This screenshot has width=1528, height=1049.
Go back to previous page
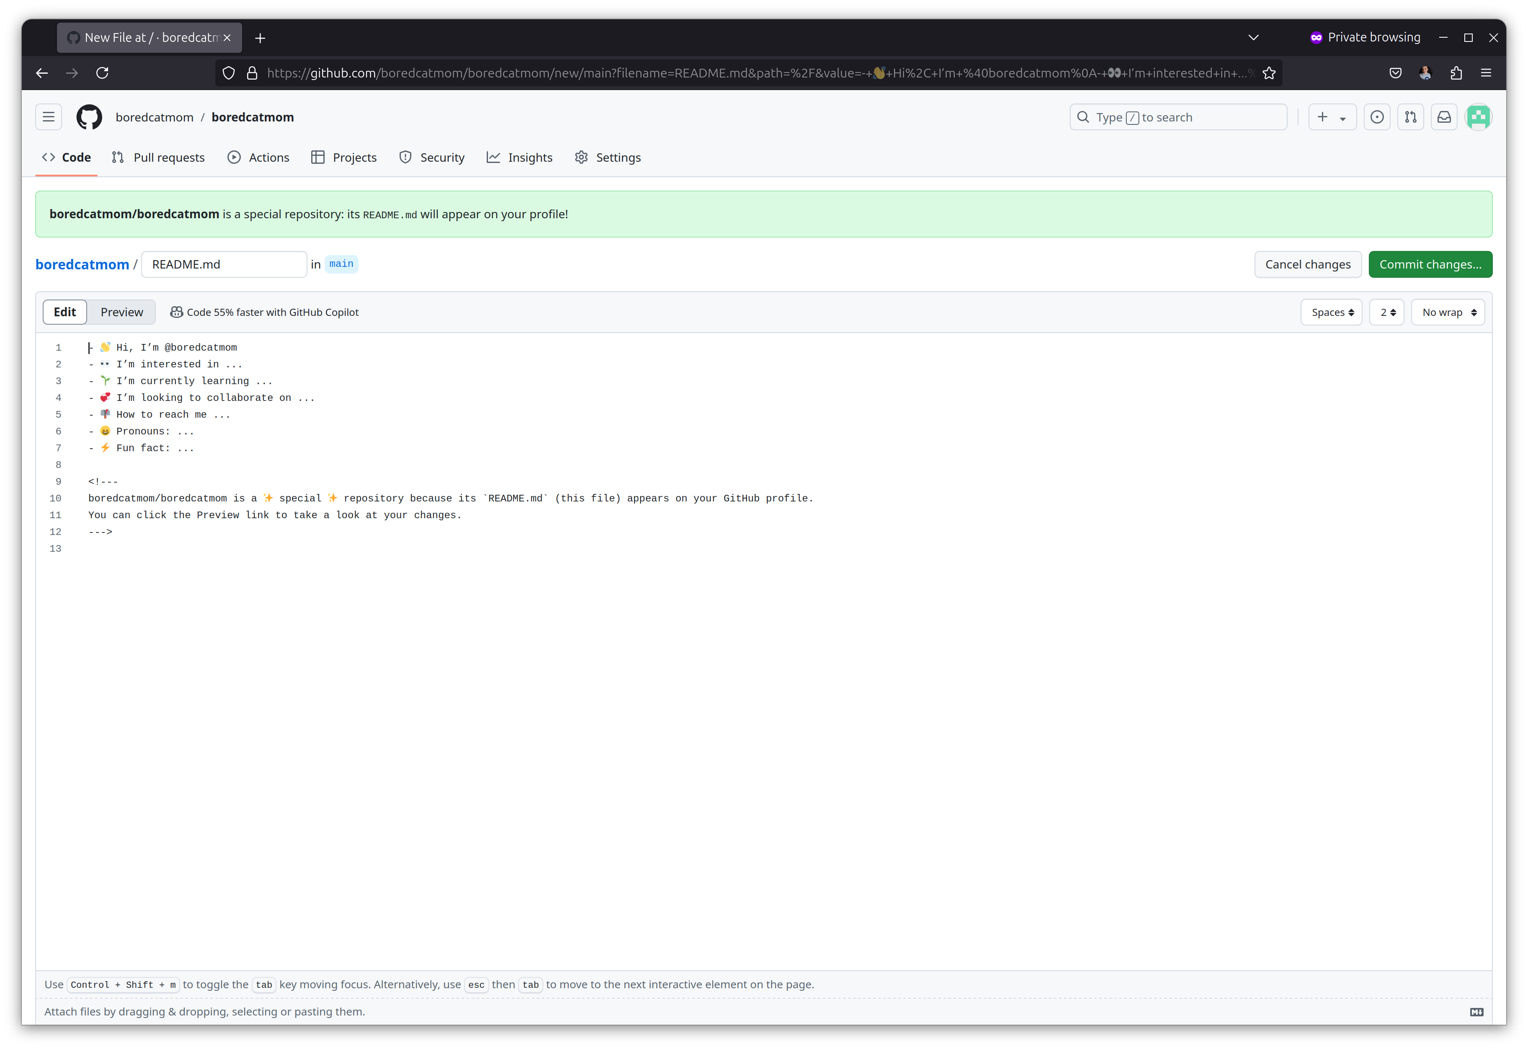[x=42, y=73]
